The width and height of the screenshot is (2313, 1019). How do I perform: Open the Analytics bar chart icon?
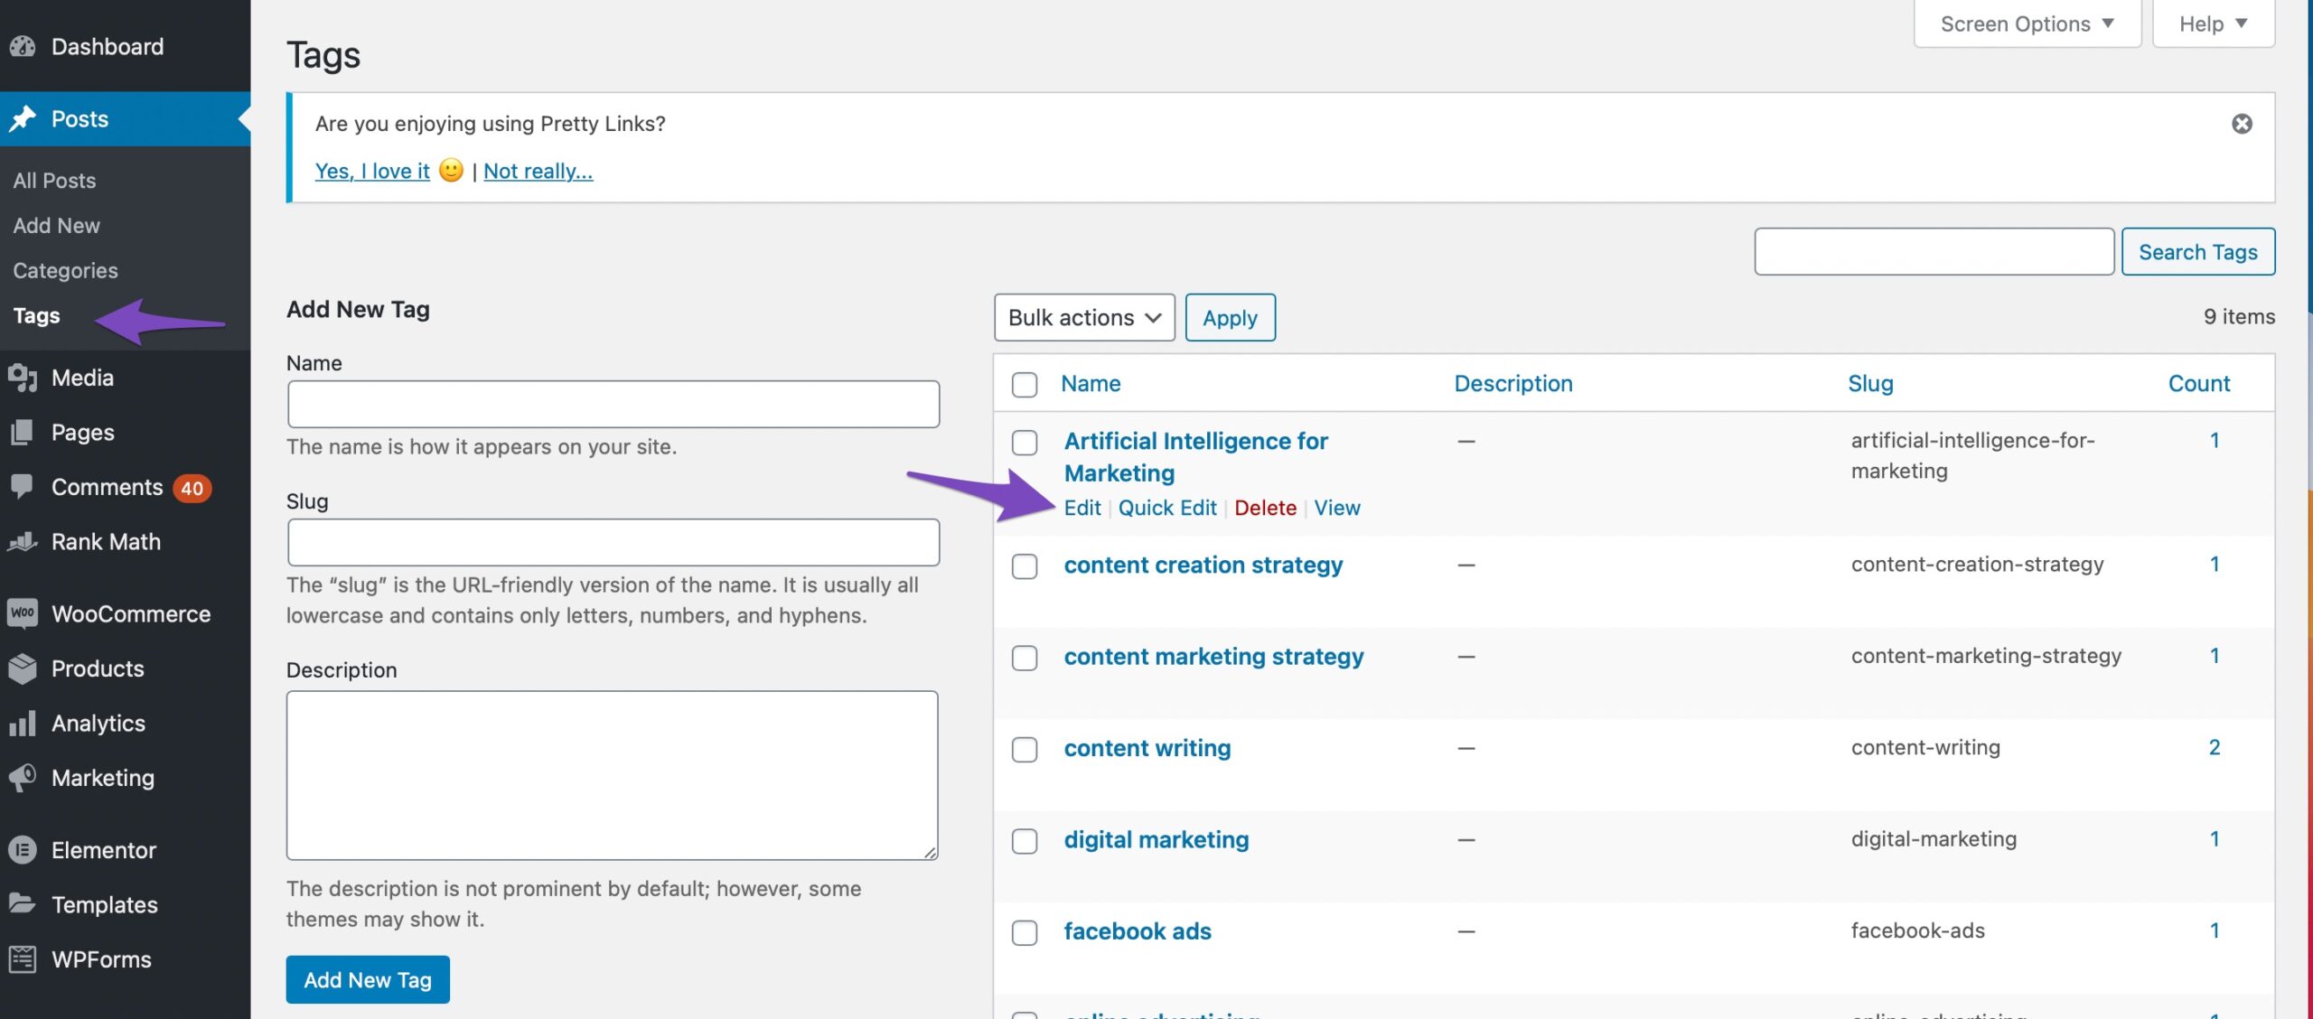pos(23,723)
